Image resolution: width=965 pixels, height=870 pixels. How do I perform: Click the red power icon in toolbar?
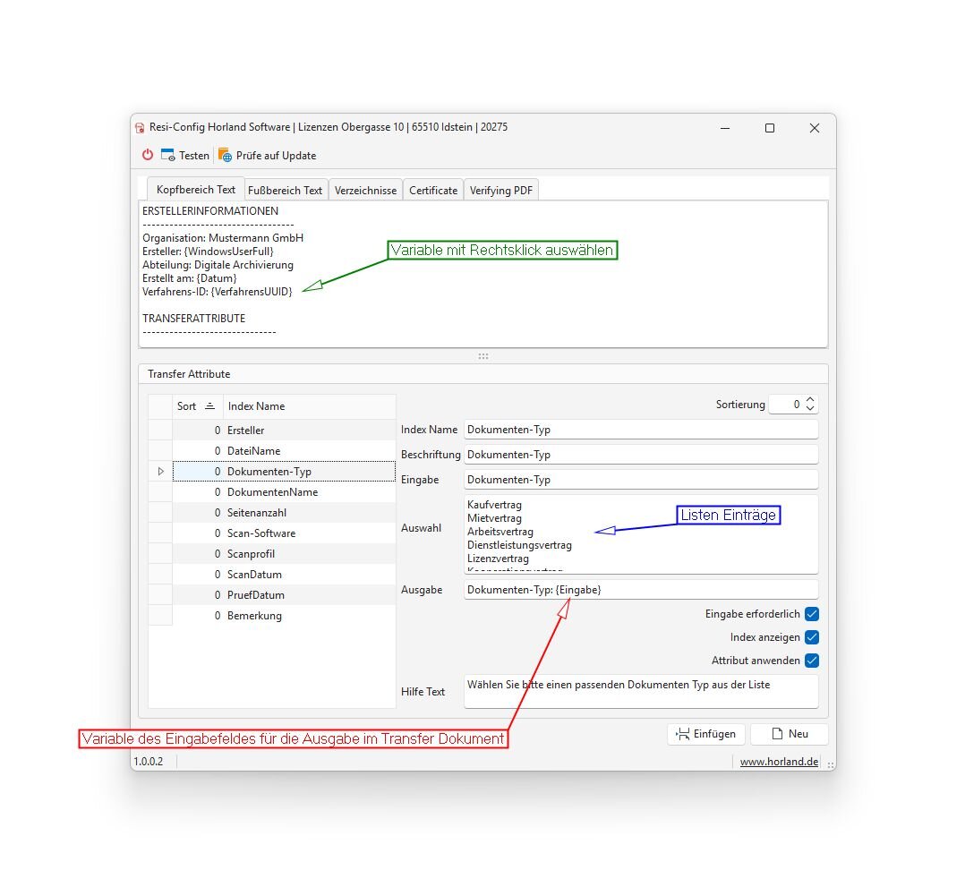[x=148, y=155]
